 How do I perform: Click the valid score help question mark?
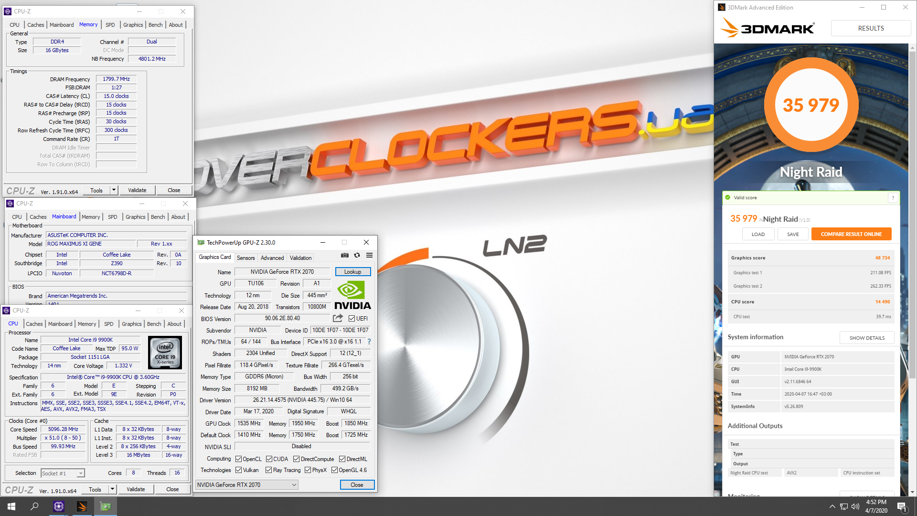(893, 198)
